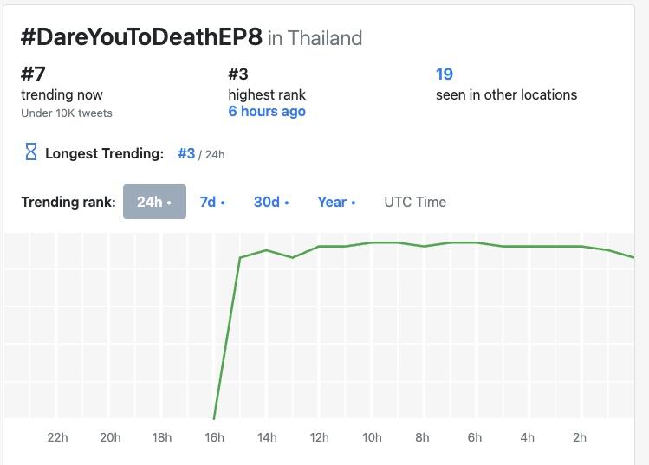Toggle the UTC Time setting
The height and width of the screenshot is (465, 649).
415,202
